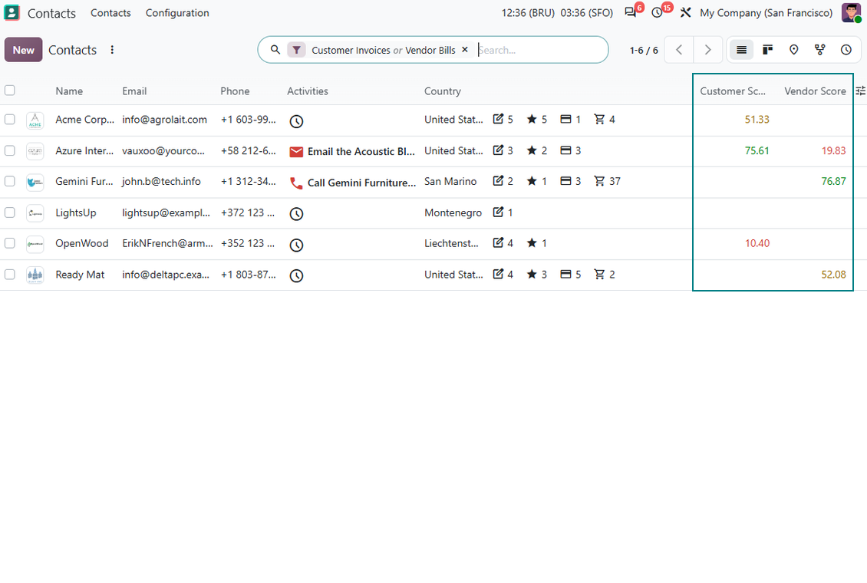Open the My Company (San Francisco) switcher
This screenshot has width=867, height=583.
point(766,13)
